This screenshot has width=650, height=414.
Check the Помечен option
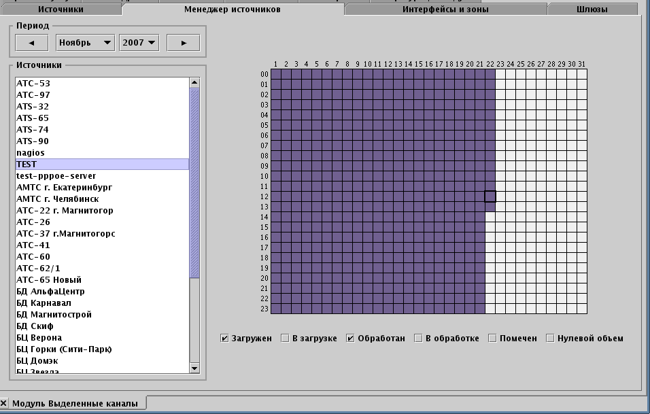click(x=493, y=339)
